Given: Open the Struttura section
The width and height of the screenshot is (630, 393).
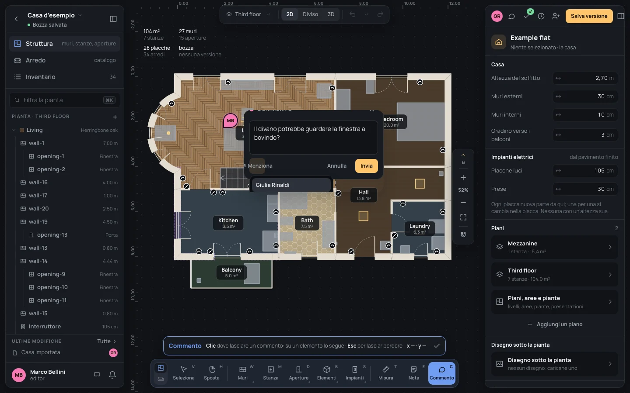Looking at the screenshot, I should pyautogui.click(x=65, y=44).
